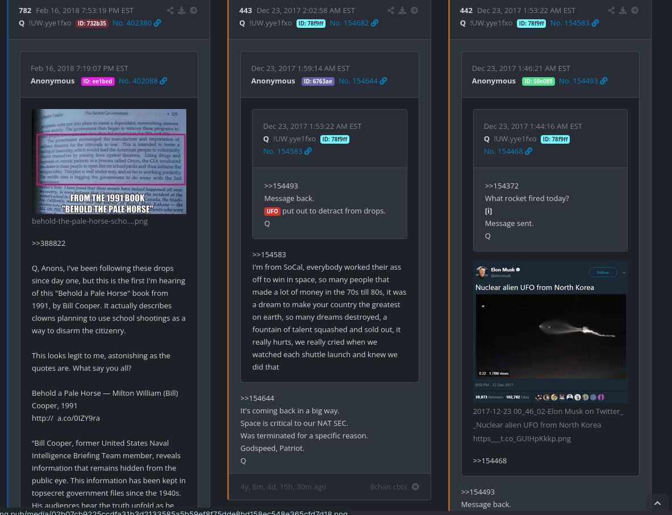Viewport: 672px width, 515px height.
Task: Click the "8chan cbts" source label
Action: tap(389, 487)
